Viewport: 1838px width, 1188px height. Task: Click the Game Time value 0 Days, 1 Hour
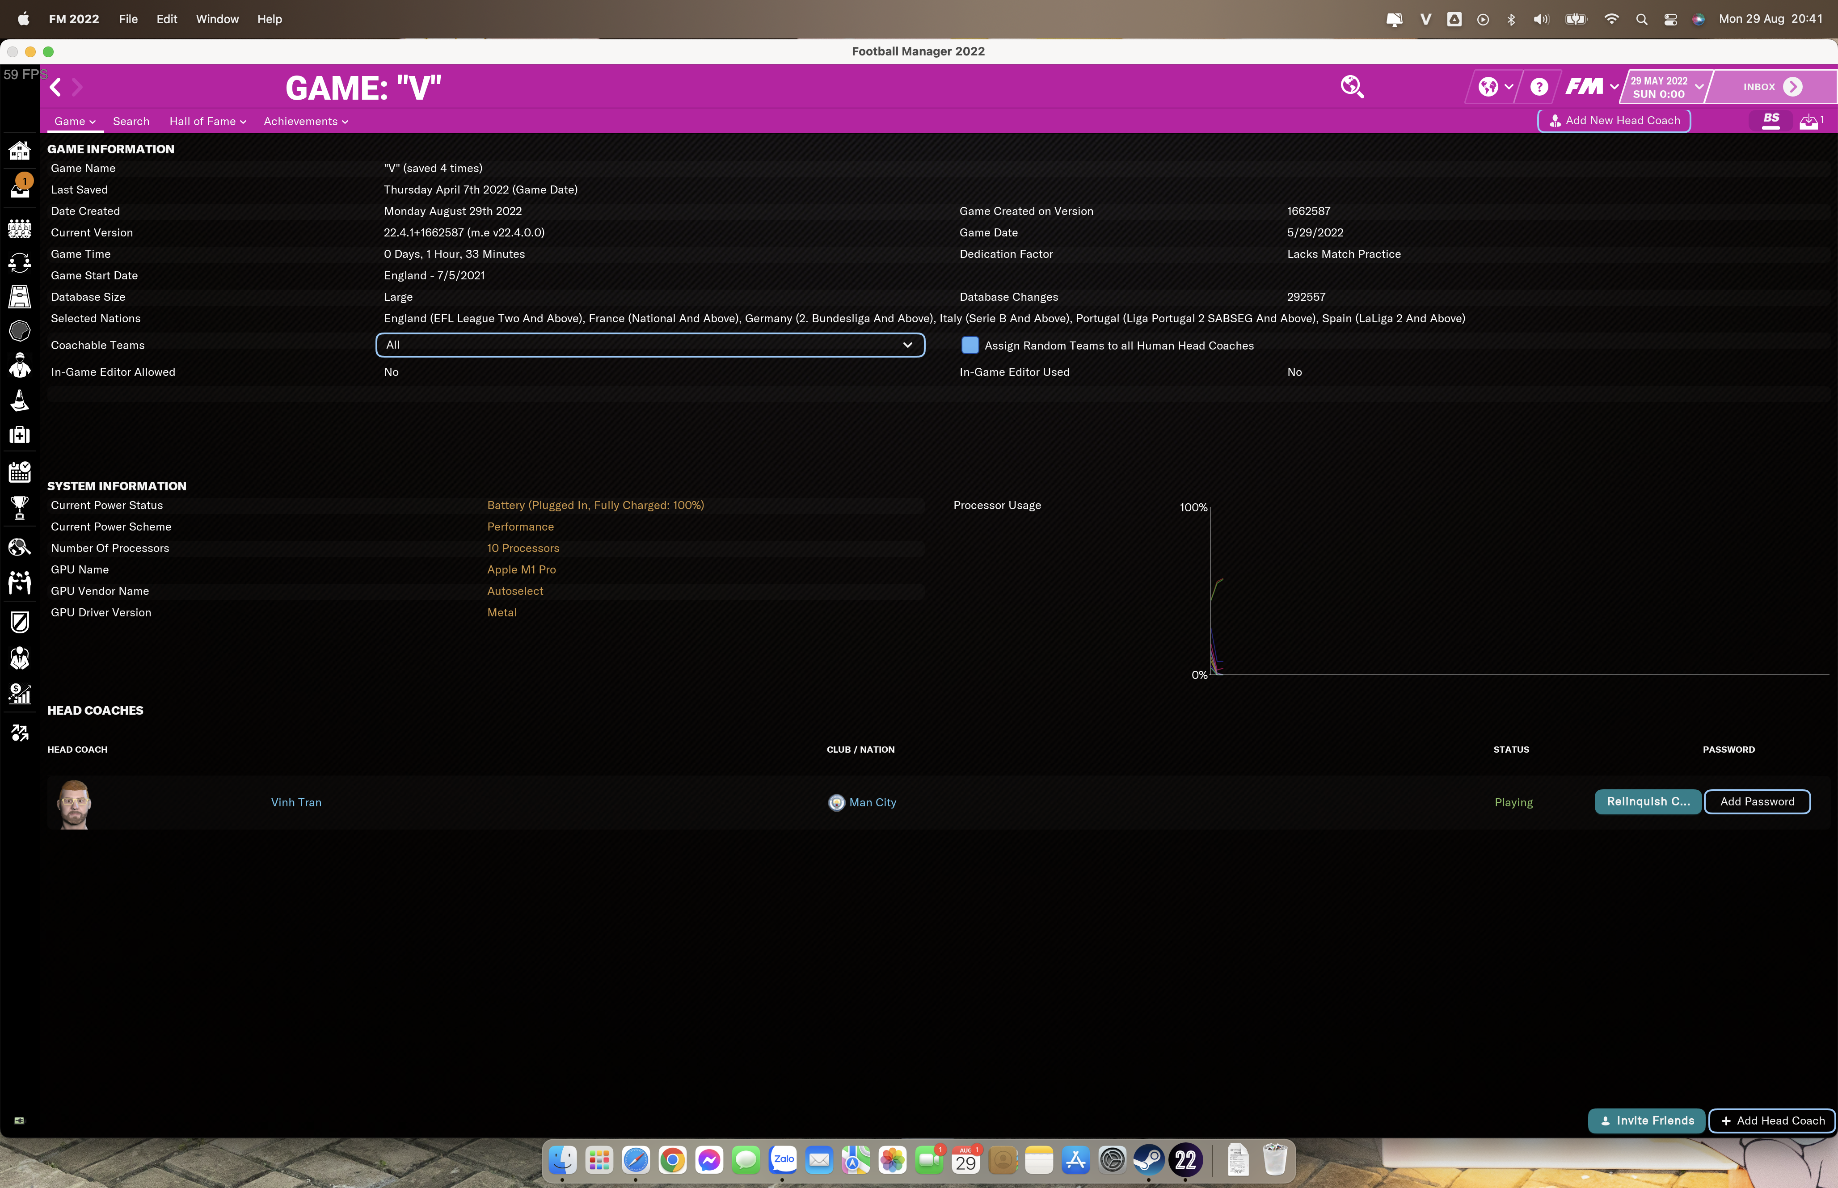click(454, 254)
